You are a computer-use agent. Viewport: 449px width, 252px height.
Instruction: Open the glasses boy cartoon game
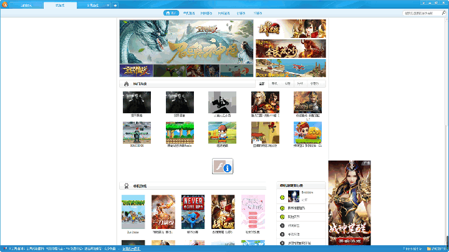tap(222, 133)
